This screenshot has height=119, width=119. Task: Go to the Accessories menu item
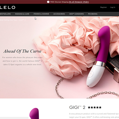click(59, 14)
